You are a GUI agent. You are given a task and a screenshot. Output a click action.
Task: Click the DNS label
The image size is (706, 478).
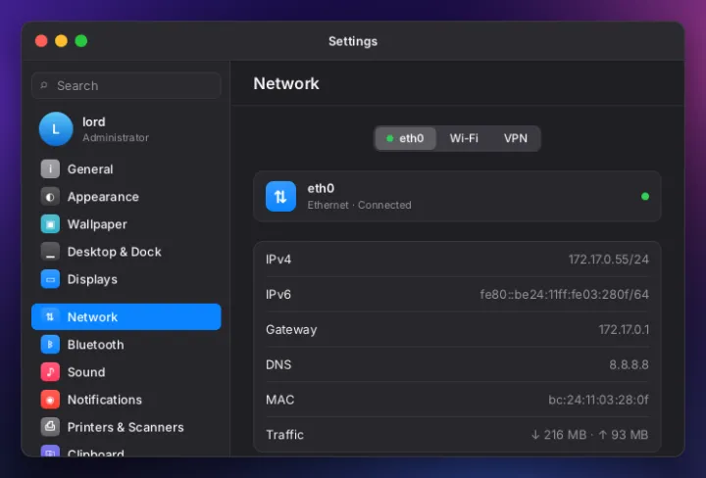point(278,364)
